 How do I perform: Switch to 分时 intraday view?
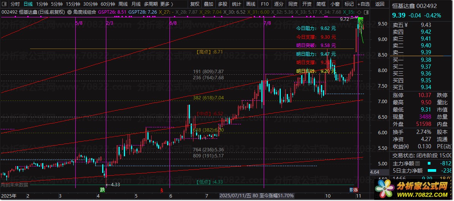click(x=15, y=4)
